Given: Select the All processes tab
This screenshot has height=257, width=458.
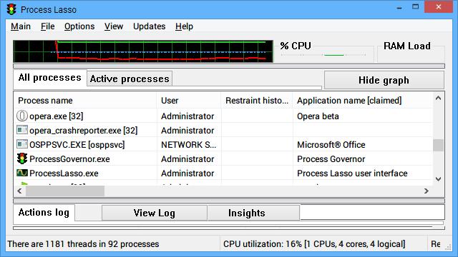Looking at the screenshot, I should point(50,78).
